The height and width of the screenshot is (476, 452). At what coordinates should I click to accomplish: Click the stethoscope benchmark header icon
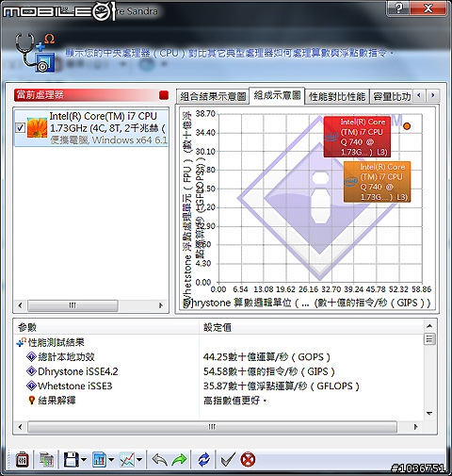(x=35, y=52)
